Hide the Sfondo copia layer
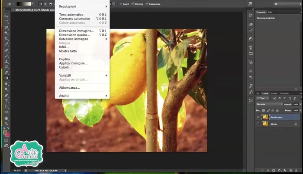This screenshot has height=174, width=303. coord(258,117)
